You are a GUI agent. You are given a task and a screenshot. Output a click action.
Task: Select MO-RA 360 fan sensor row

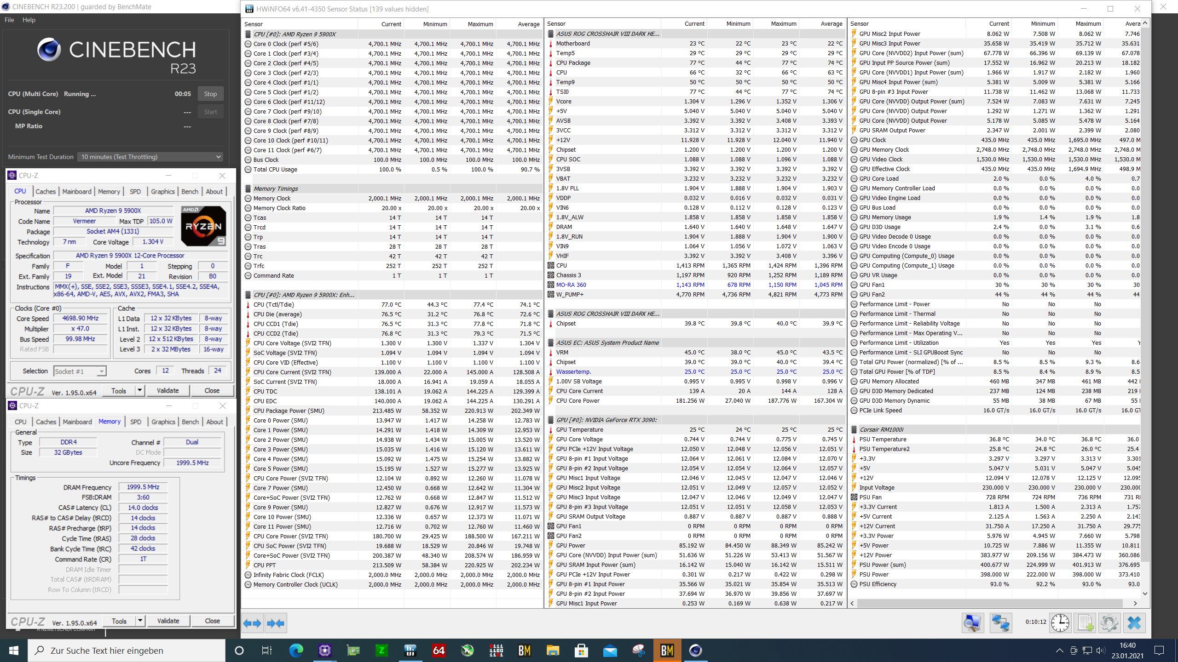[696, 285]
